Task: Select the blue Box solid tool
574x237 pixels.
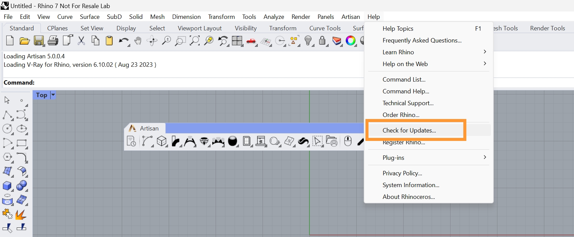Action: tap(7, 186)
